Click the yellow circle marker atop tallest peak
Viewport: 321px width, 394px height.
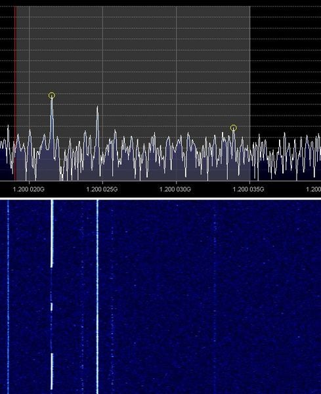52,95
